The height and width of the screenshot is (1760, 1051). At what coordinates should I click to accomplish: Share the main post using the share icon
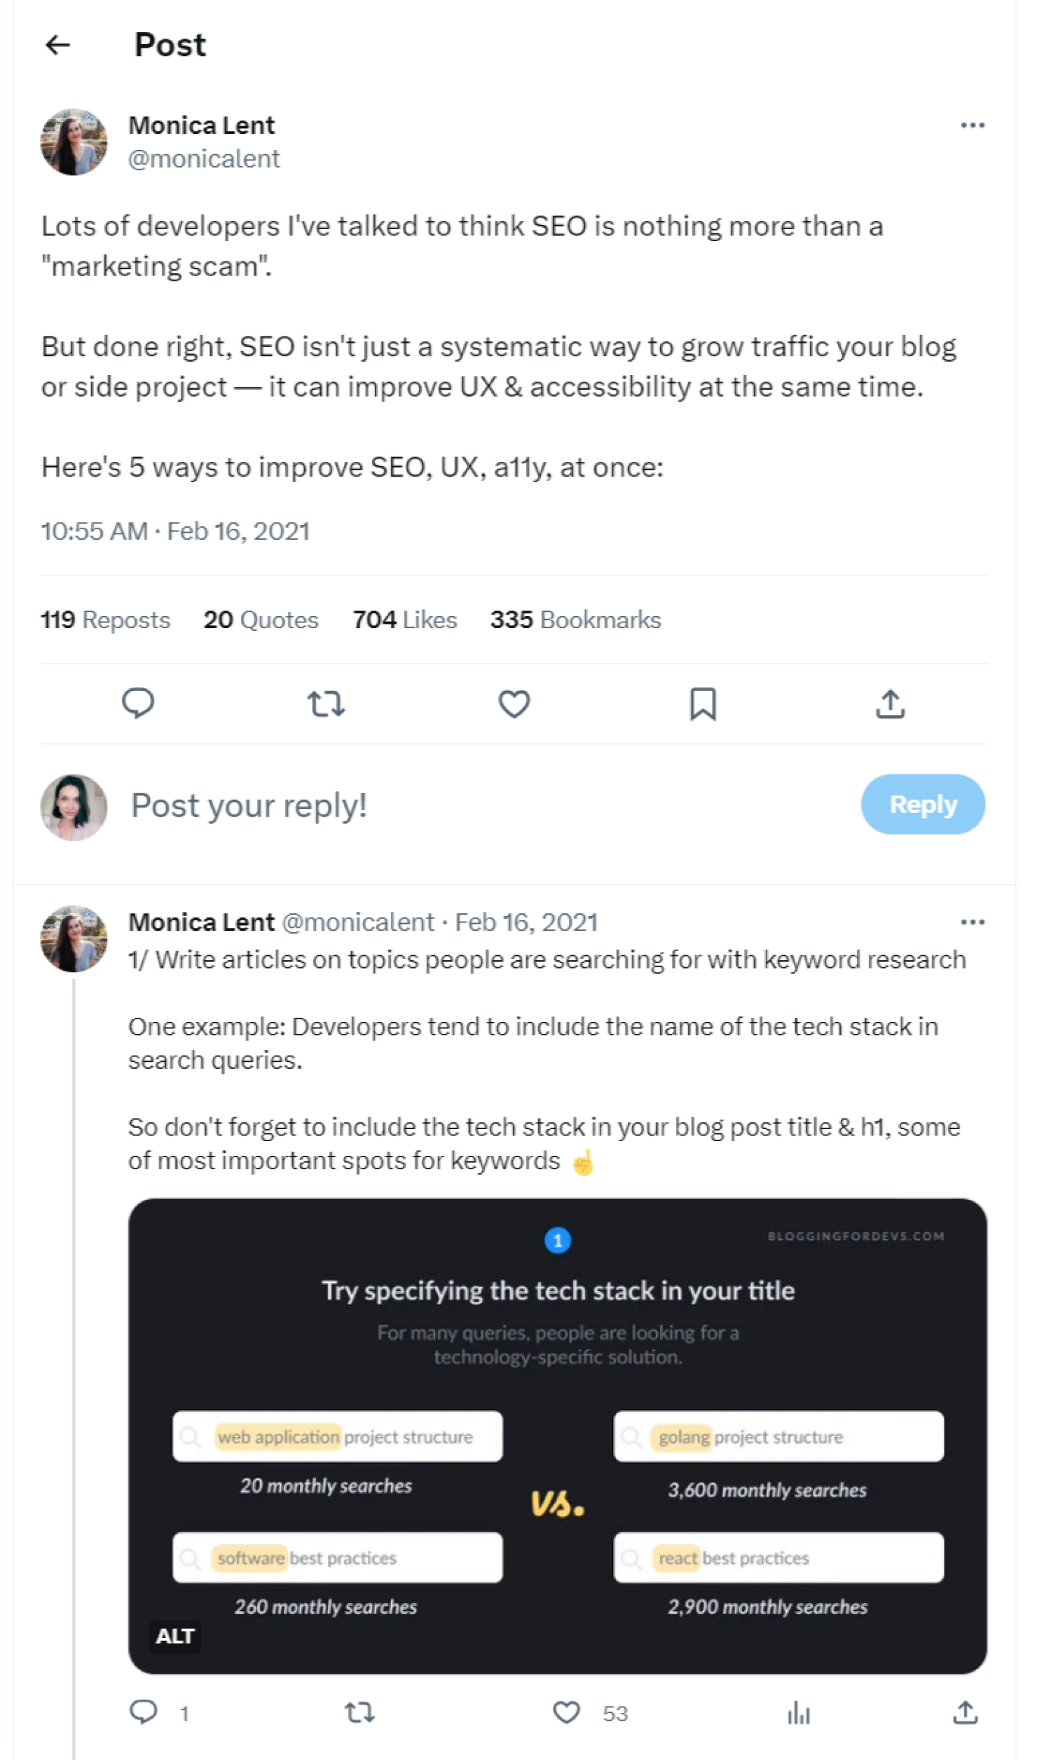(891, 704)
